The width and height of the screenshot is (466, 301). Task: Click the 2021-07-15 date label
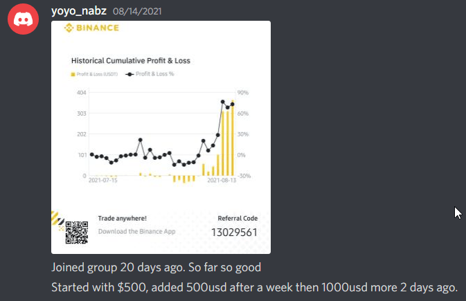coord(103,181)
